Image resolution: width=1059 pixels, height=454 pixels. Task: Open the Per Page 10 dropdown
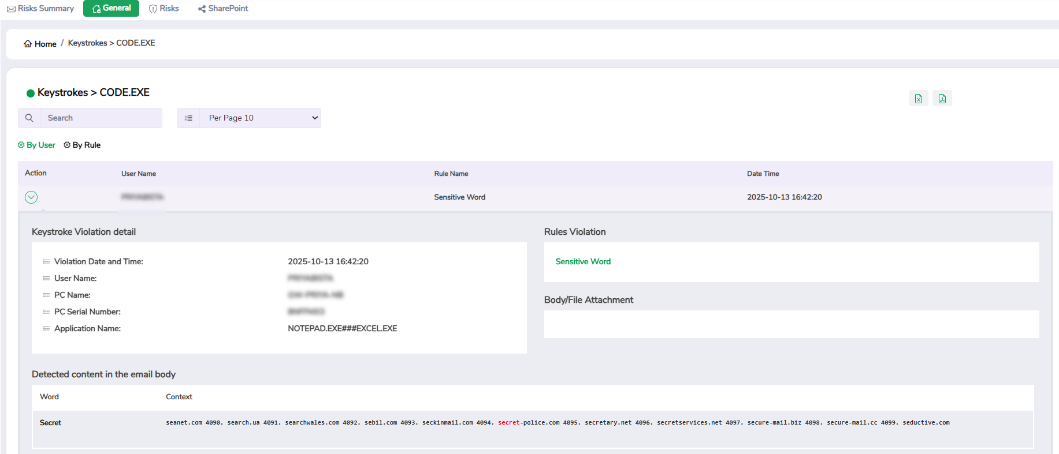click(260, 118)
